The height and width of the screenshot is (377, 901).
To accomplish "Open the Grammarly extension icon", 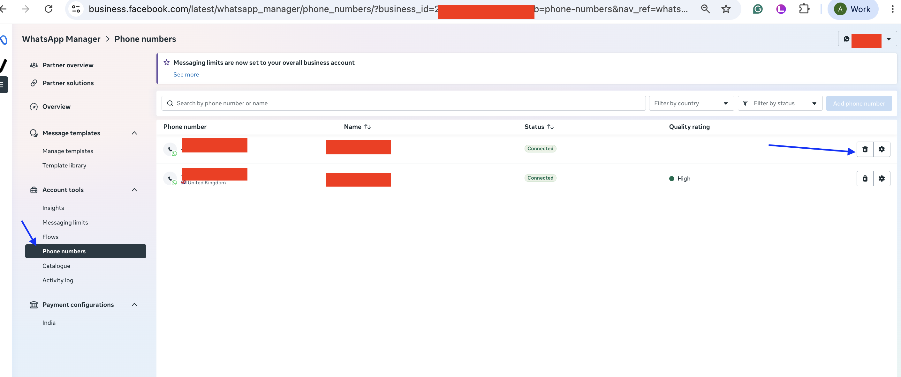I will (x=758, y=9).
